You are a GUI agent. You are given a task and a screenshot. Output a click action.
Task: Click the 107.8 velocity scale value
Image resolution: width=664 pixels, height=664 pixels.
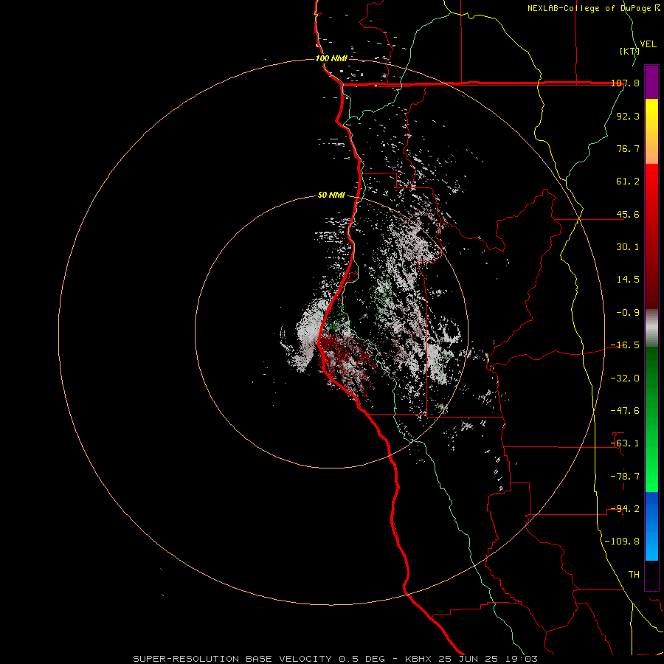625,83
